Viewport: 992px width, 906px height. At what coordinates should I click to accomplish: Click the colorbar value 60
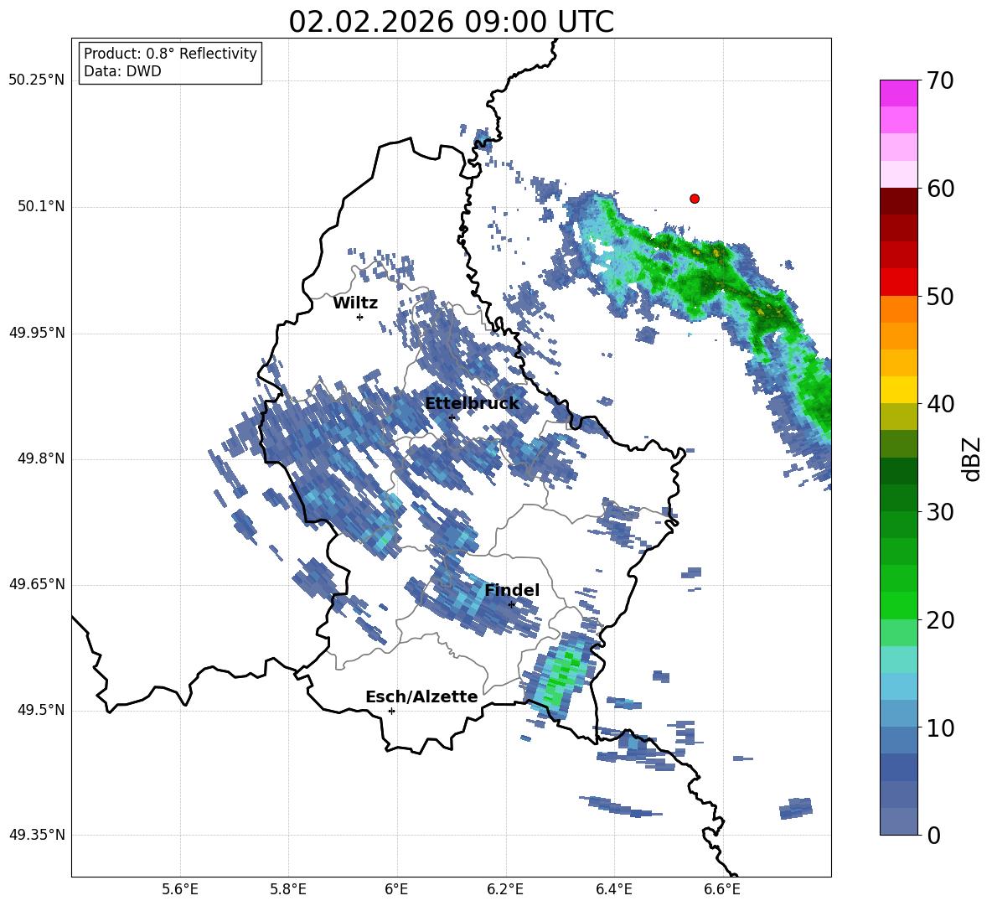tap(940, 188)
